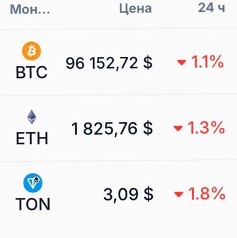Open the BTC ticker label
The height and width of the screenshot is (238, 237).
[31, 72]
